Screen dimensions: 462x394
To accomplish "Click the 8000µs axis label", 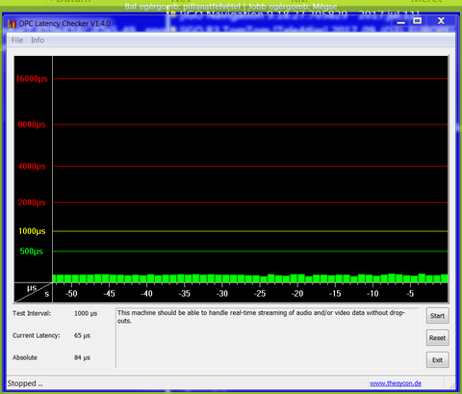I will pyautogui.click(x=32, y=124).
